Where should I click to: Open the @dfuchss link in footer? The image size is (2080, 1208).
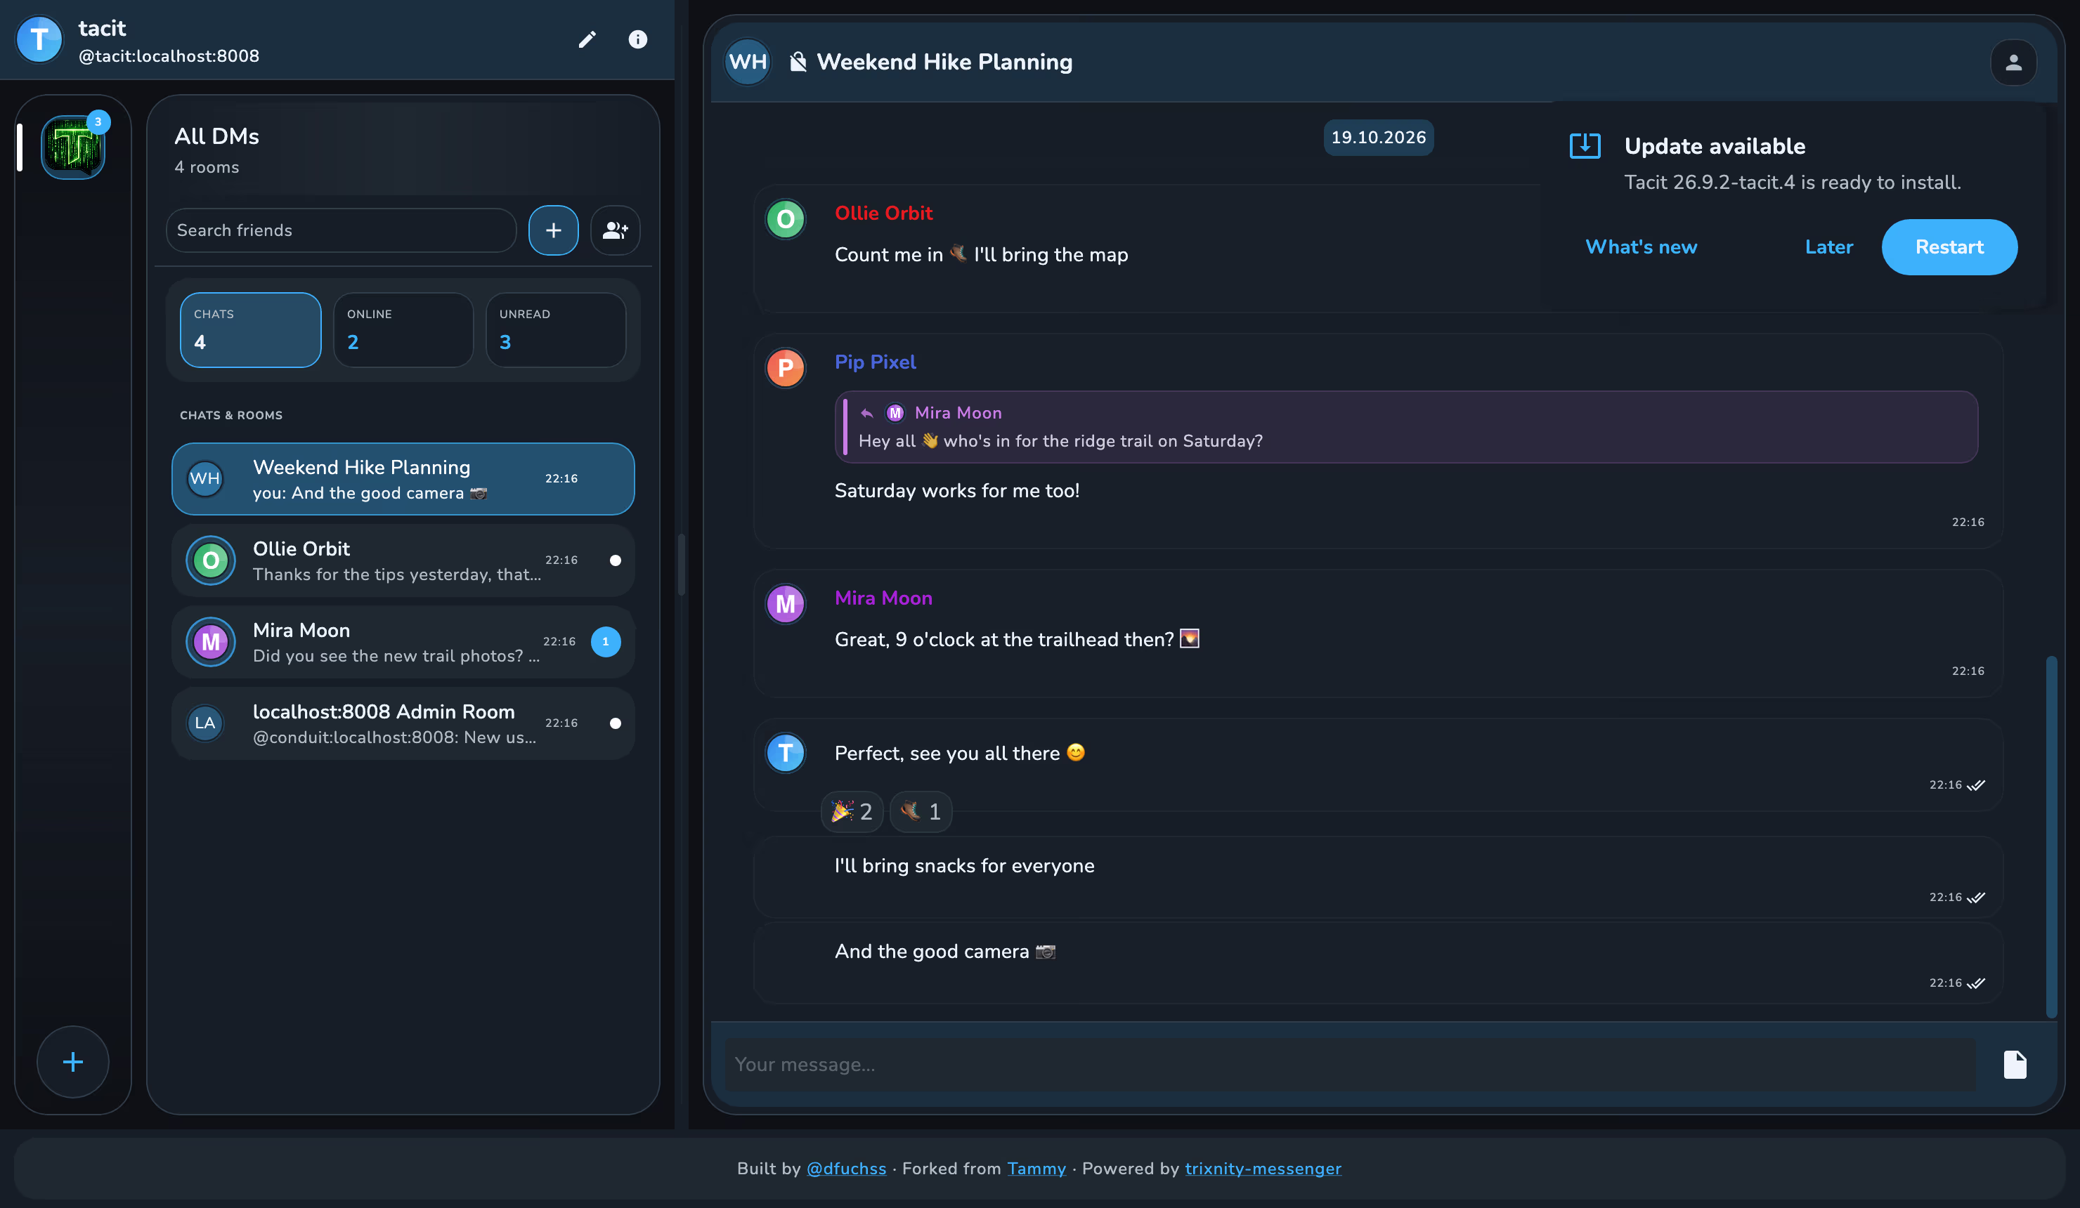coord(846,1169)
